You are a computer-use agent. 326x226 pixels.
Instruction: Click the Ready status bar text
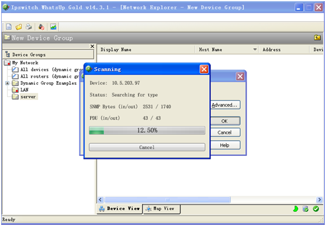pos(9,220)
